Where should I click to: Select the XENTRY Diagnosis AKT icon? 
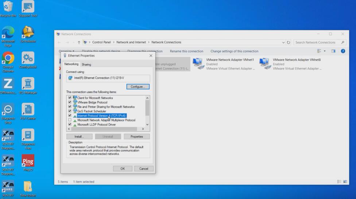[x=8, y=139]
